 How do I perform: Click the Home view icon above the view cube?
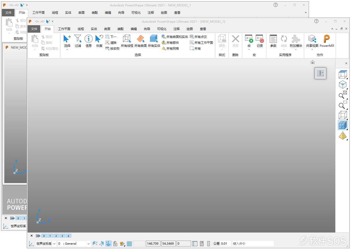(313, 62)
